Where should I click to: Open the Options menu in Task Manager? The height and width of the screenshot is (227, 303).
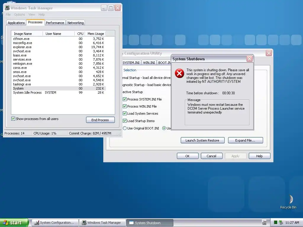pos(20,14)
